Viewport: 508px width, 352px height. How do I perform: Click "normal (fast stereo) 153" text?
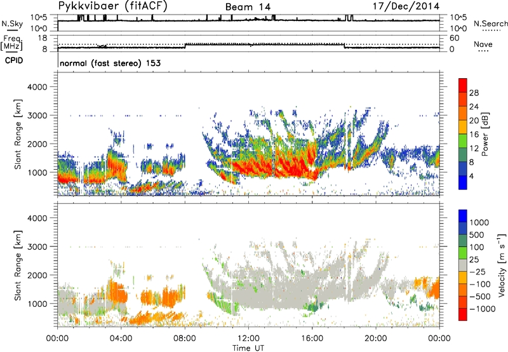(x=110, y=63)
